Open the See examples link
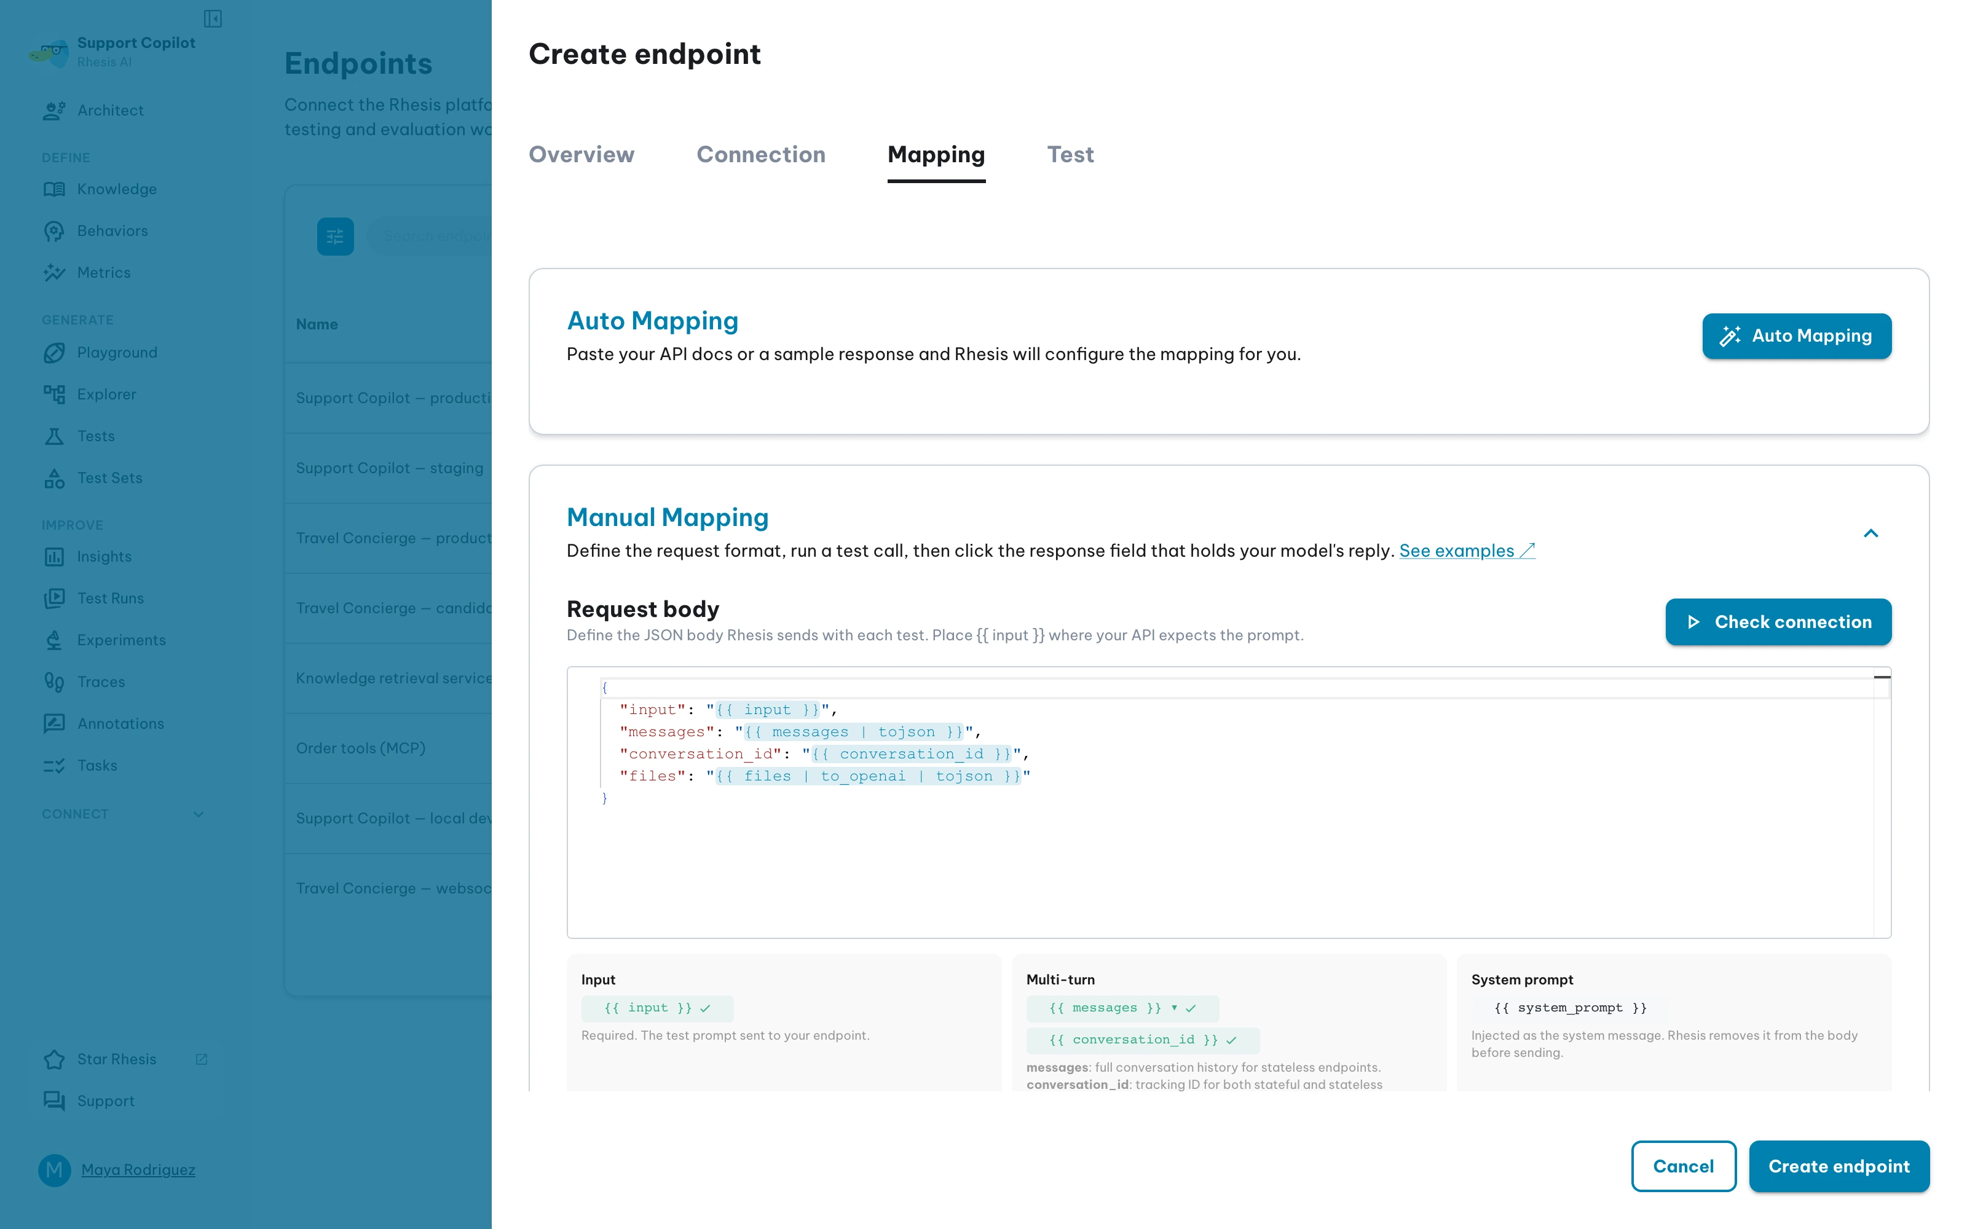The image size is (1967, 1229). point(1466,551)
